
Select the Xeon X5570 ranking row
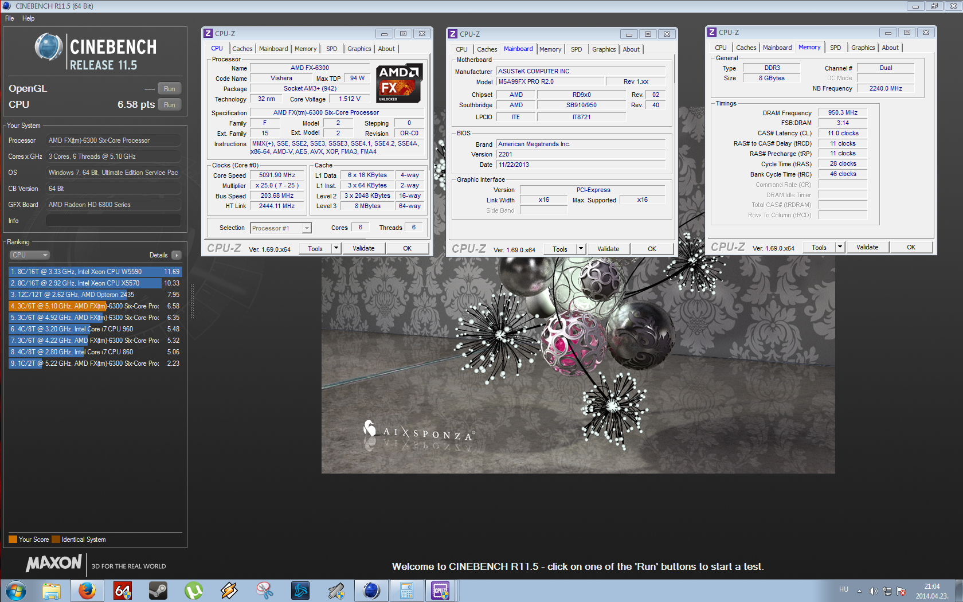[x=95, y=283]
